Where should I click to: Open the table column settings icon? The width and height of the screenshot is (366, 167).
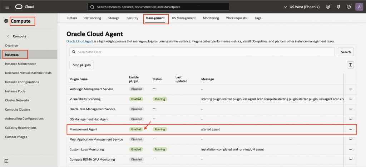point(350,65)
